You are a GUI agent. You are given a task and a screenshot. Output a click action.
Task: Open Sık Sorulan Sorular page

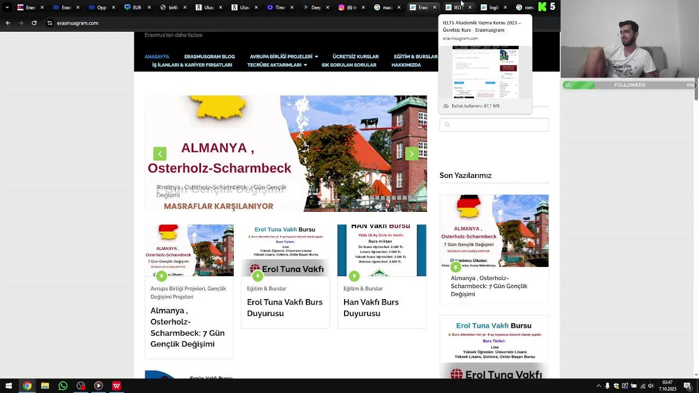click(x=348, y=65)
